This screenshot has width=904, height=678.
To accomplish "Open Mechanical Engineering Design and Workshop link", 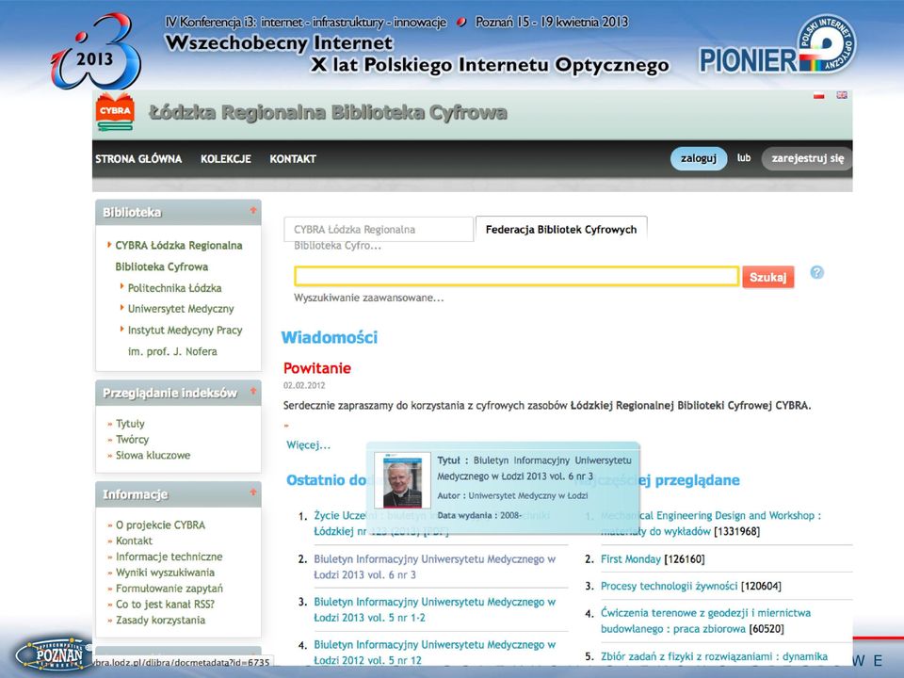I will point(711,523).
